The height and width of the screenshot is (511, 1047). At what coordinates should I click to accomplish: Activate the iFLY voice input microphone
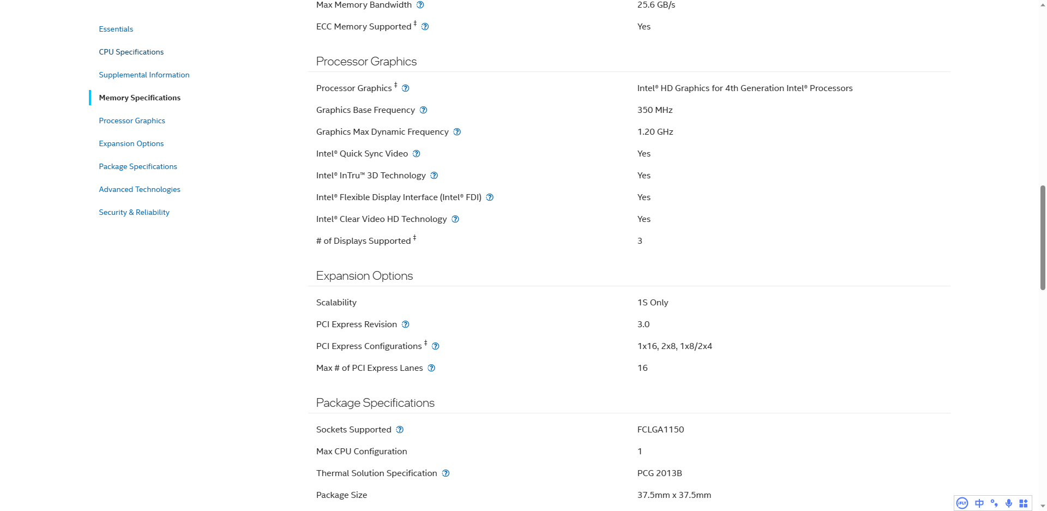point(1009,503)
